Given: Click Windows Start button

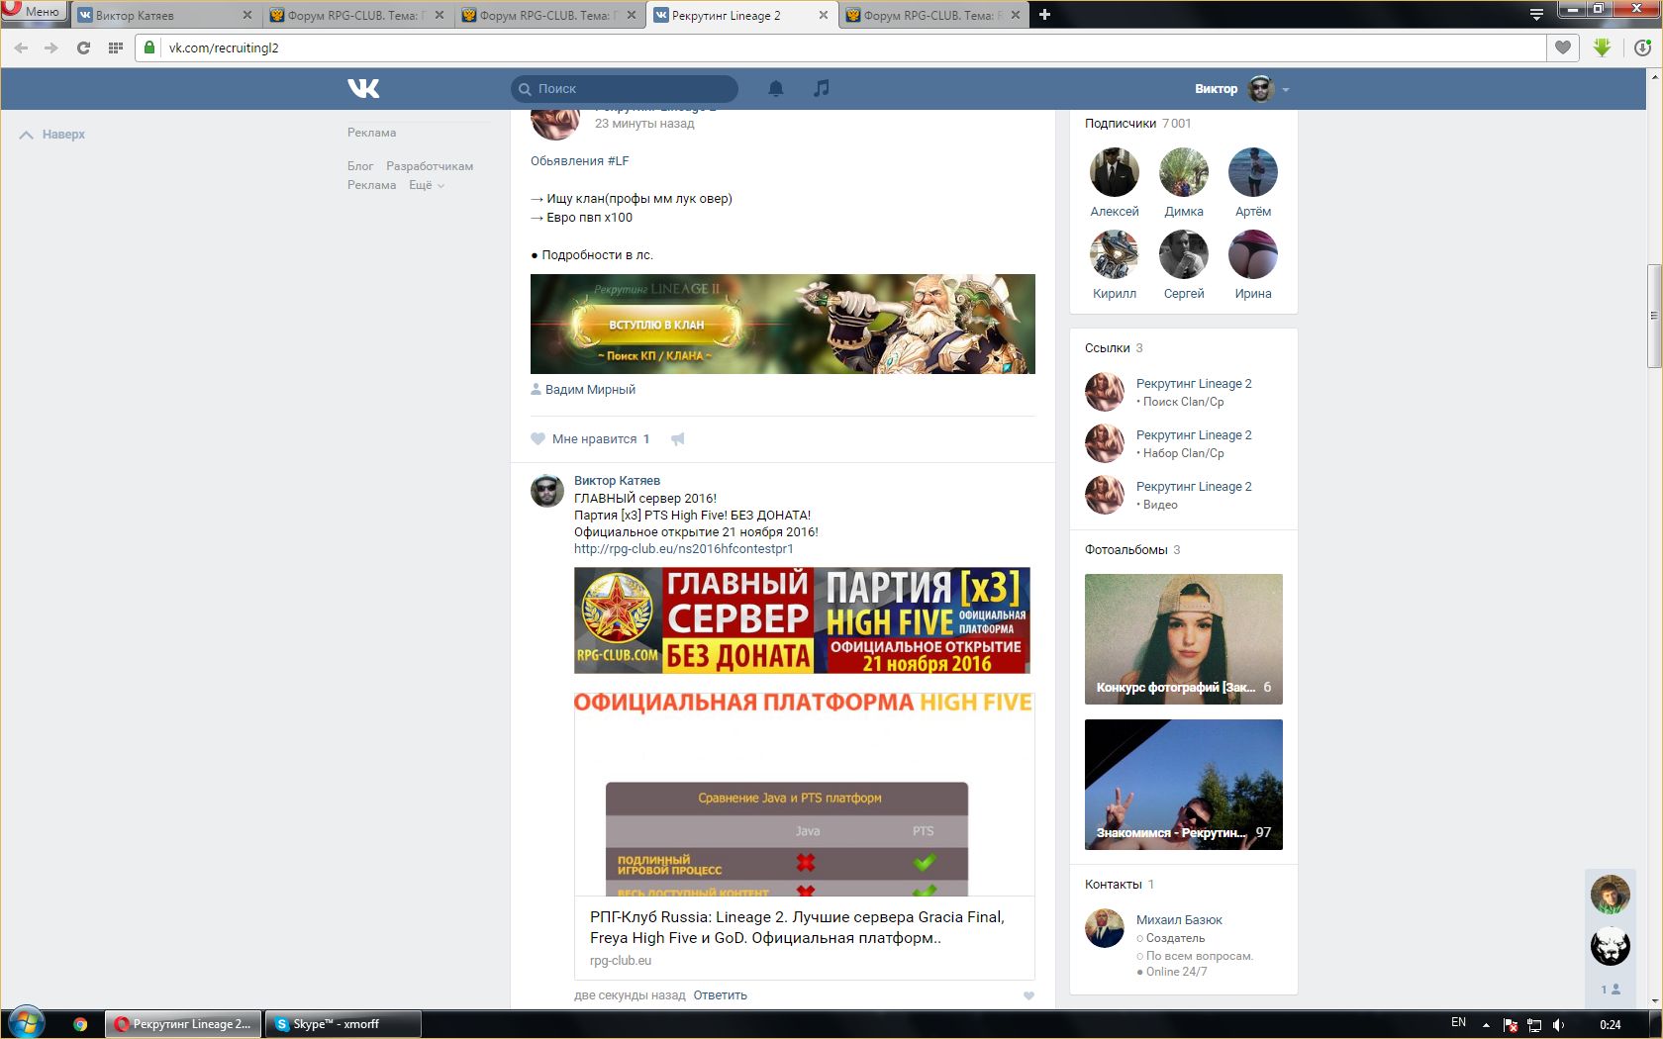Looking at the screenshot, I should [26, 1023].
